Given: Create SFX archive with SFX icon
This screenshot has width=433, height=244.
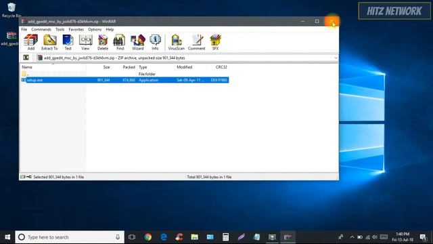Looking at the screenshot, I should click(x=215, y=42).
